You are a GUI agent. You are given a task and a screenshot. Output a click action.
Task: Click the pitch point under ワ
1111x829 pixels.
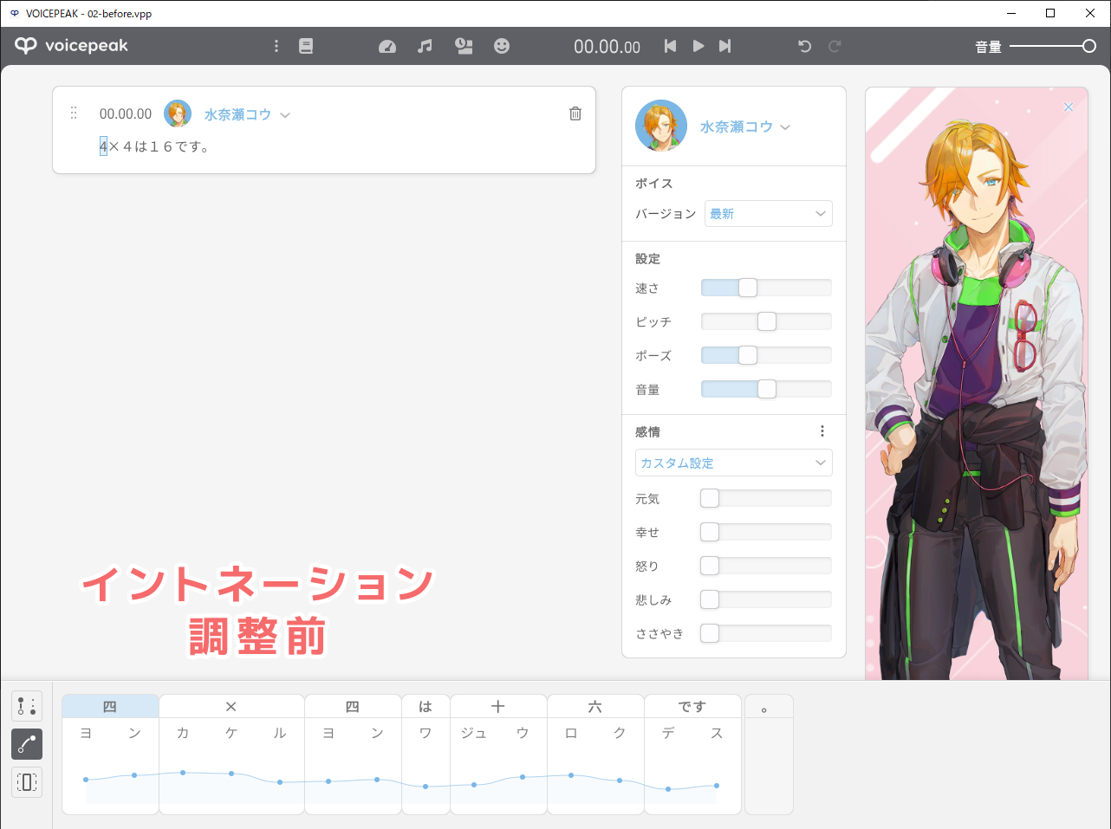pos(426,787)
